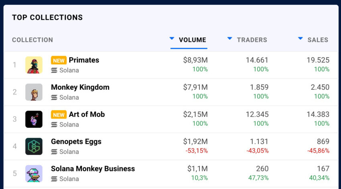
Task: Sort by the Sales column header
Action: pyautogui.click(x=318, y=40)
